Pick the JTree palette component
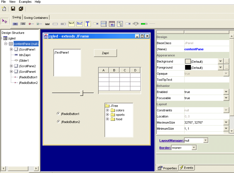This screenshot has height=173, width=234. [120, 24]
